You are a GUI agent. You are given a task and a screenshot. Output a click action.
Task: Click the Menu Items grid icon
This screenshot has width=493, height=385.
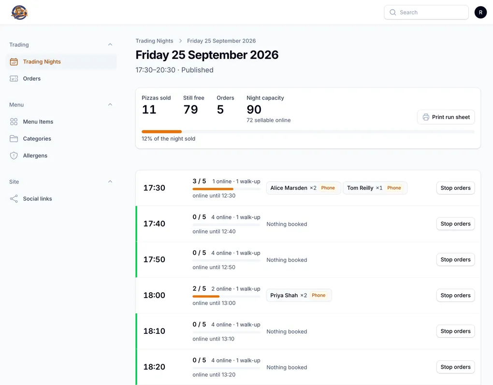click(x=14, y=122)
